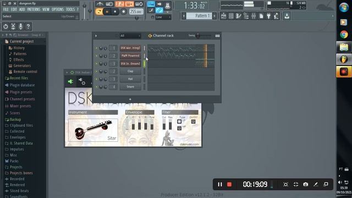Switch pattern/song mode button
This screenshot has height=198, width=352.
click(99, 12)
